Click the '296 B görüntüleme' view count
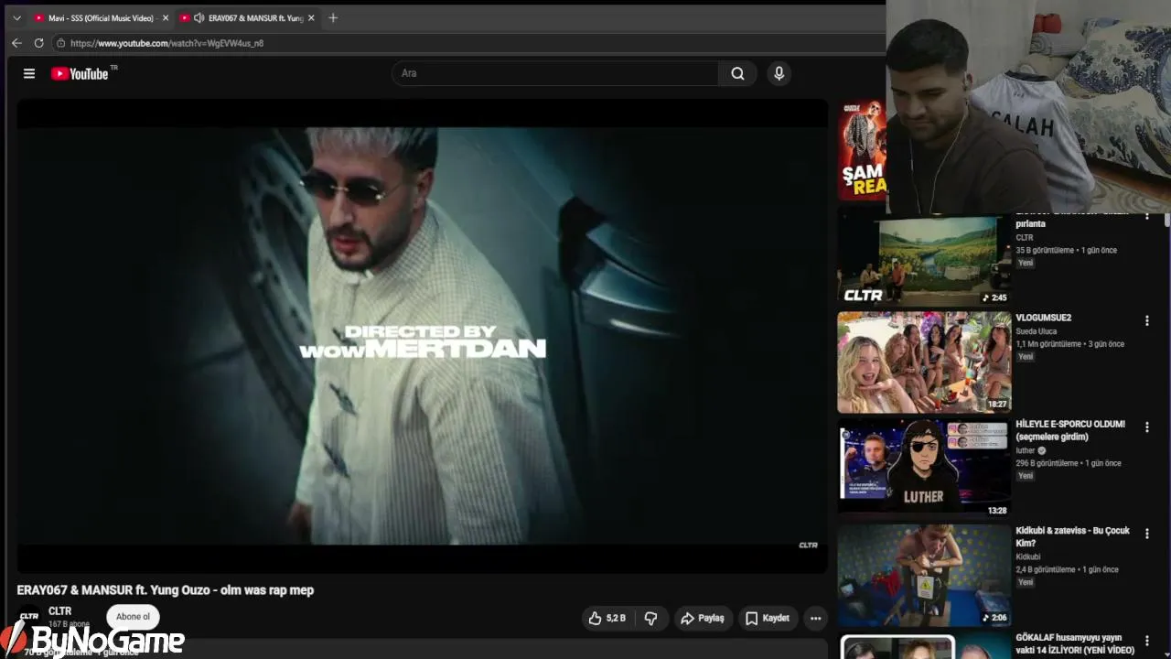Image resolution: width=1171 pixels, height=659 pixels. (x=1047, y=463)
